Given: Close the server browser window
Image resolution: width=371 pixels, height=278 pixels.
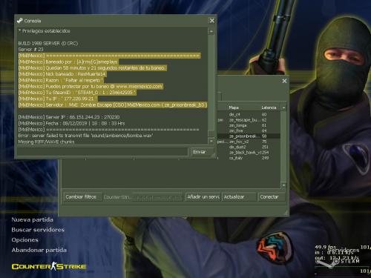Looking at the screenshot, I should point(284,81).
